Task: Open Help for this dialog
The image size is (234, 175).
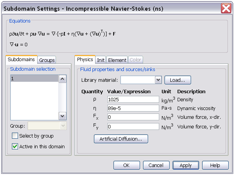Action: [215, 165]
